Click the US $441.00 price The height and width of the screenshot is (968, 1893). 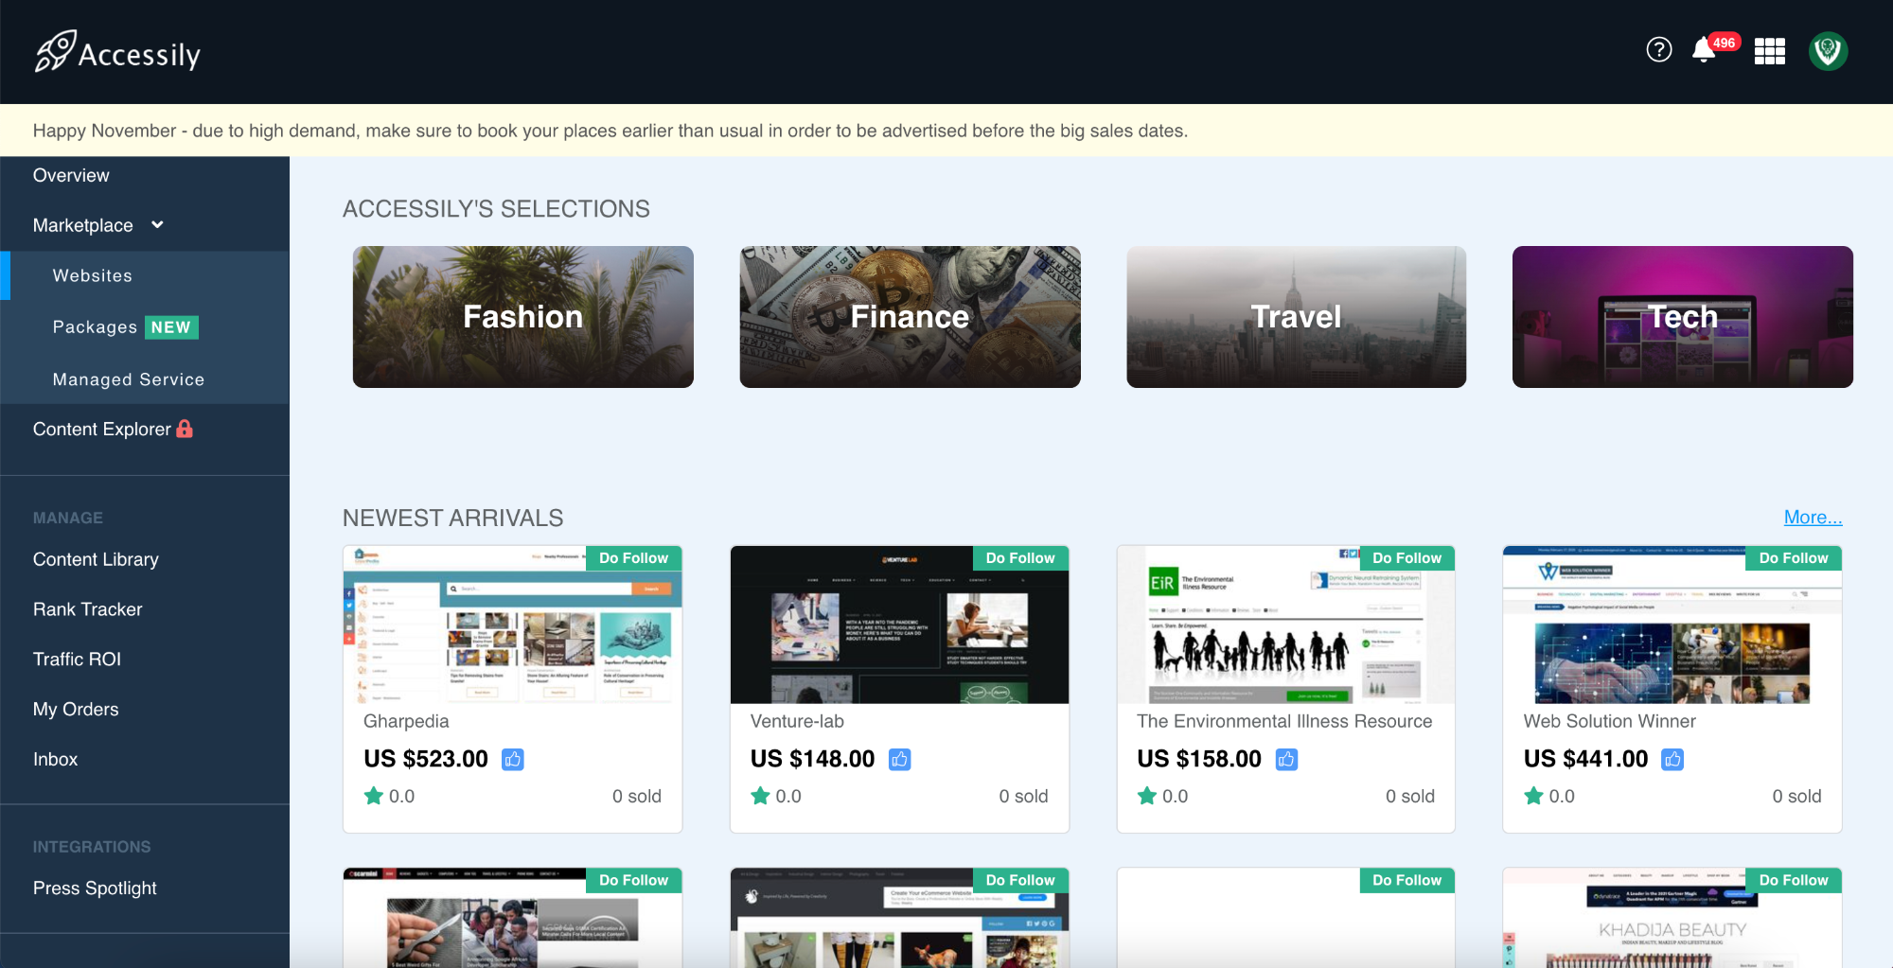(x=1585, y=759)
